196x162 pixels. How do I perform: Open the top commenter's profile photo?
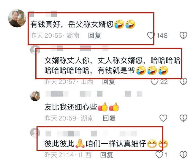[17, 18]
